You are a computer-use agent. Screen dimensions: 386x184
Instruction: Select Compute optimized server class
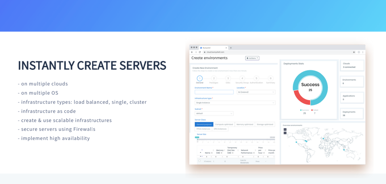(224, 124)
